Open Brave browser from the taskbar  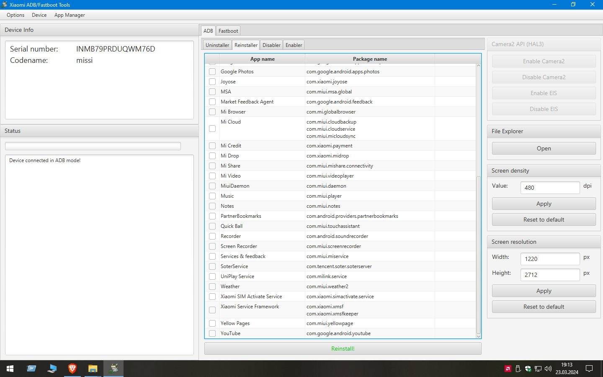coord(72,369)
